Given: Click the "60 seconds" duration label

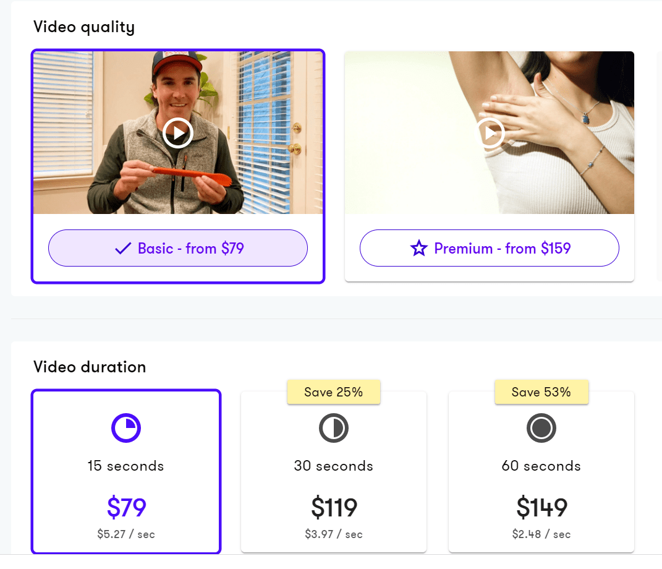Looking at the screenshot, I should (541, 466).
